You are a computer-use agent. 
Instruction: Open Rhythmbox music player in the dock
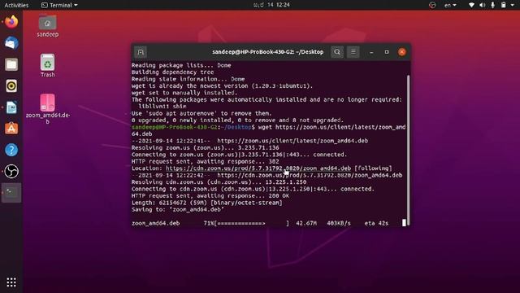(x=11, y=86)
